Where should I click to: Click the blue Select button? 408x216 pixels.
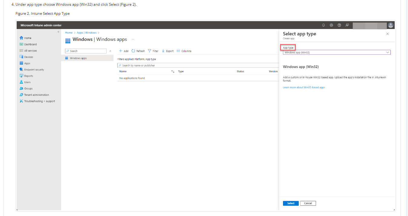coord(291,203)
